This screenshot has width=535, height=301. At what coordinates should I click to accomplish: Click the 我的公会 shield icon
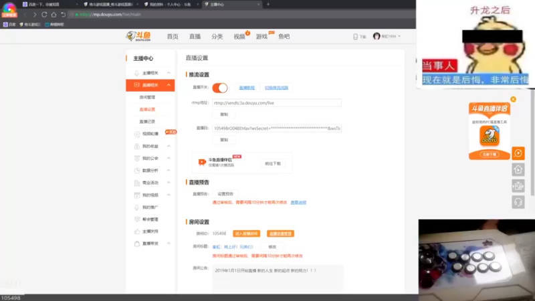click(137, 159)
